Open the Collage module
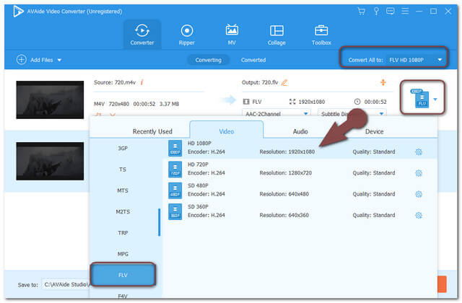The image size is (462, 303). pos(276,35)
